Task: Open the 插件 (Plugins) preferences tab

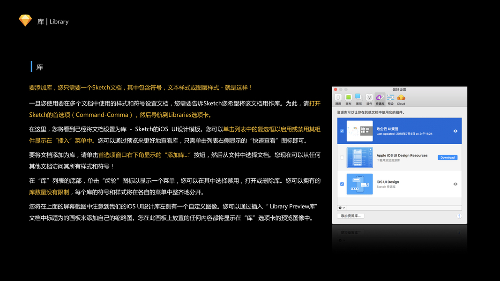Action: click(x=369, y=99)
